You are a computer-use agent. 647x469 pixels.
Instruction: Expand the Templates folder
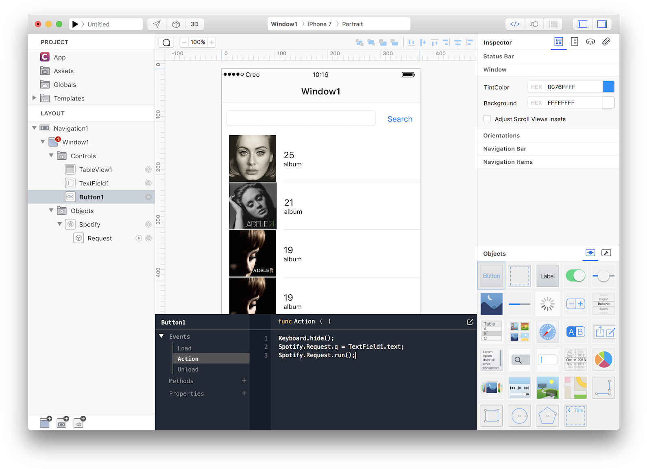(x=35, y=98)
